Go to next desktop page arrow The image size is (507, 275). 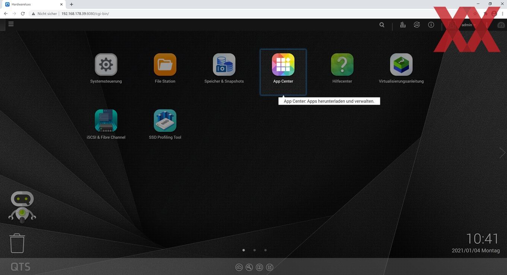point(502,153)
